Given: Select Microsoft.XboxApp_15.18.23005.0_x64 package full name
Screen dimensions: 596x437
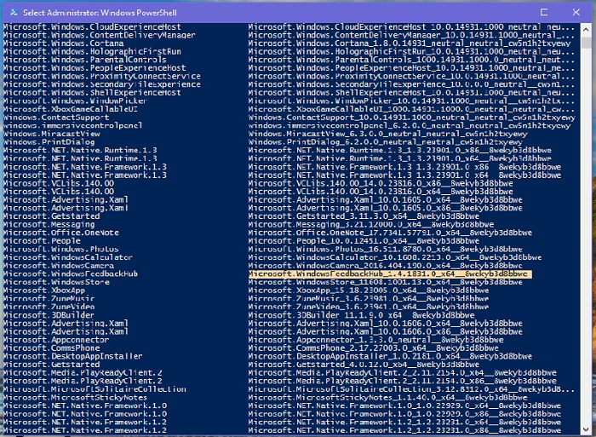Looking at the screenshot, I should click(369, 290).
